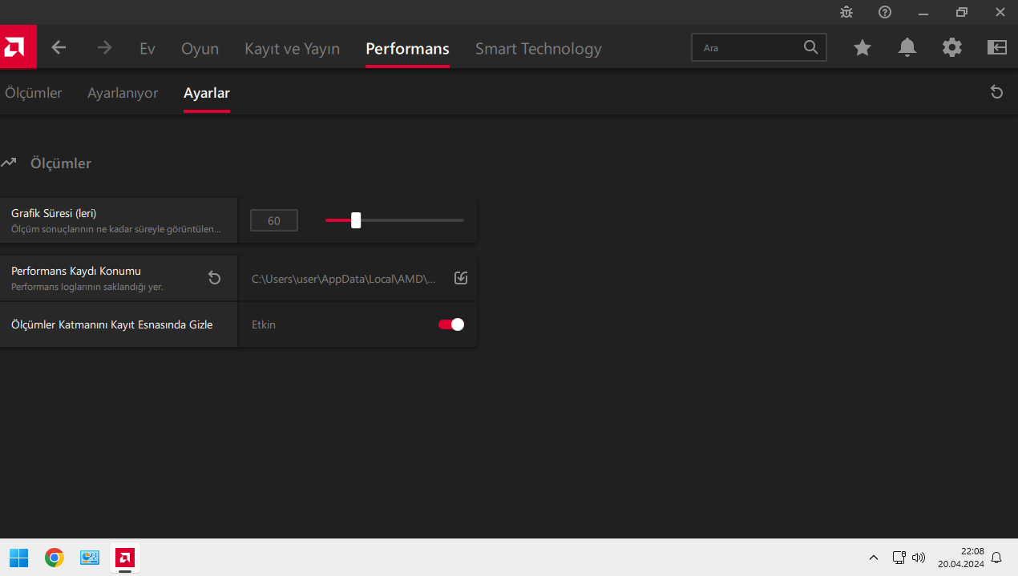
Task: Open the help question mark icon
Action: 885,12
